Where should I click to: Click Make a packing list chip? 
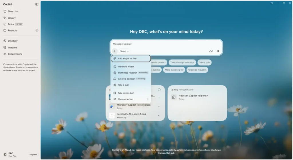click(174, 70)
